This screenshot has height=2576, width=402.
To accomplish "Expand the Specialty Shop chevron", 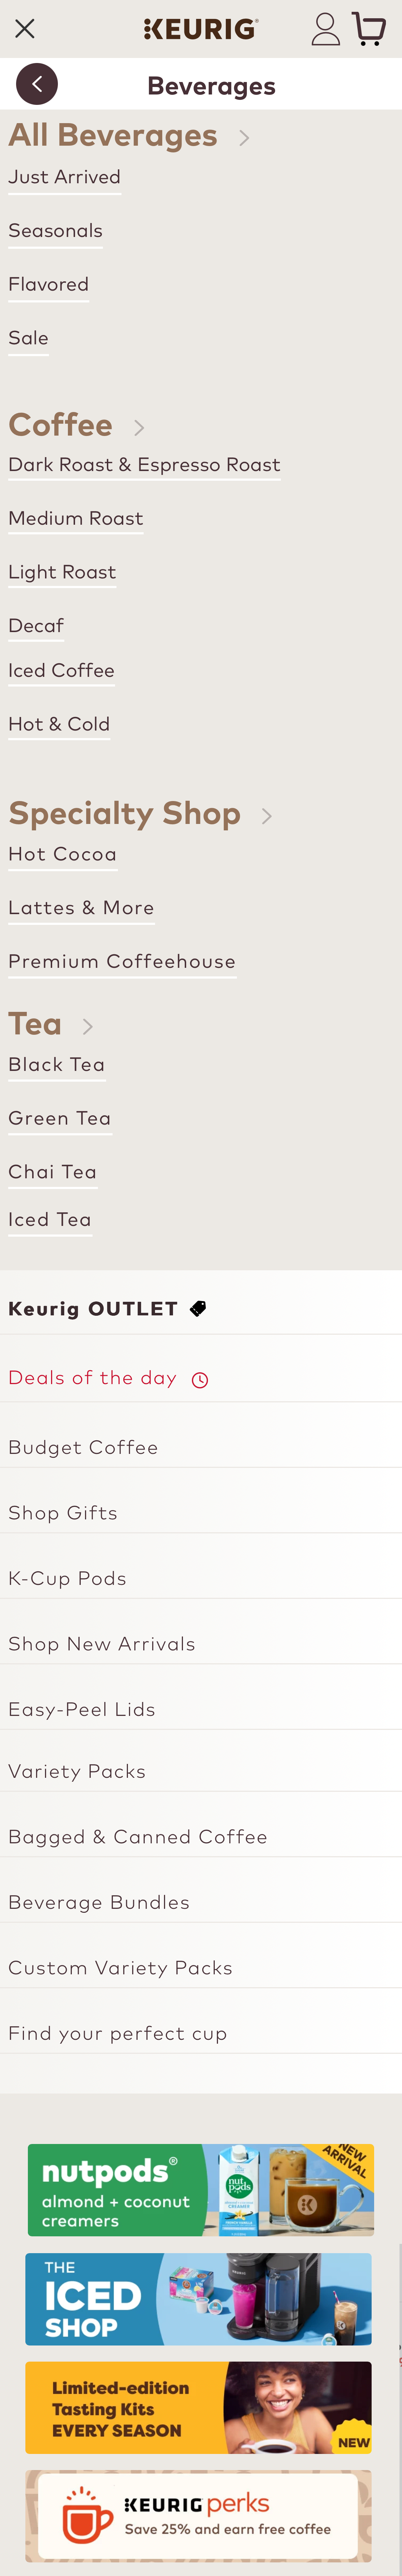I will coord(266,816).
